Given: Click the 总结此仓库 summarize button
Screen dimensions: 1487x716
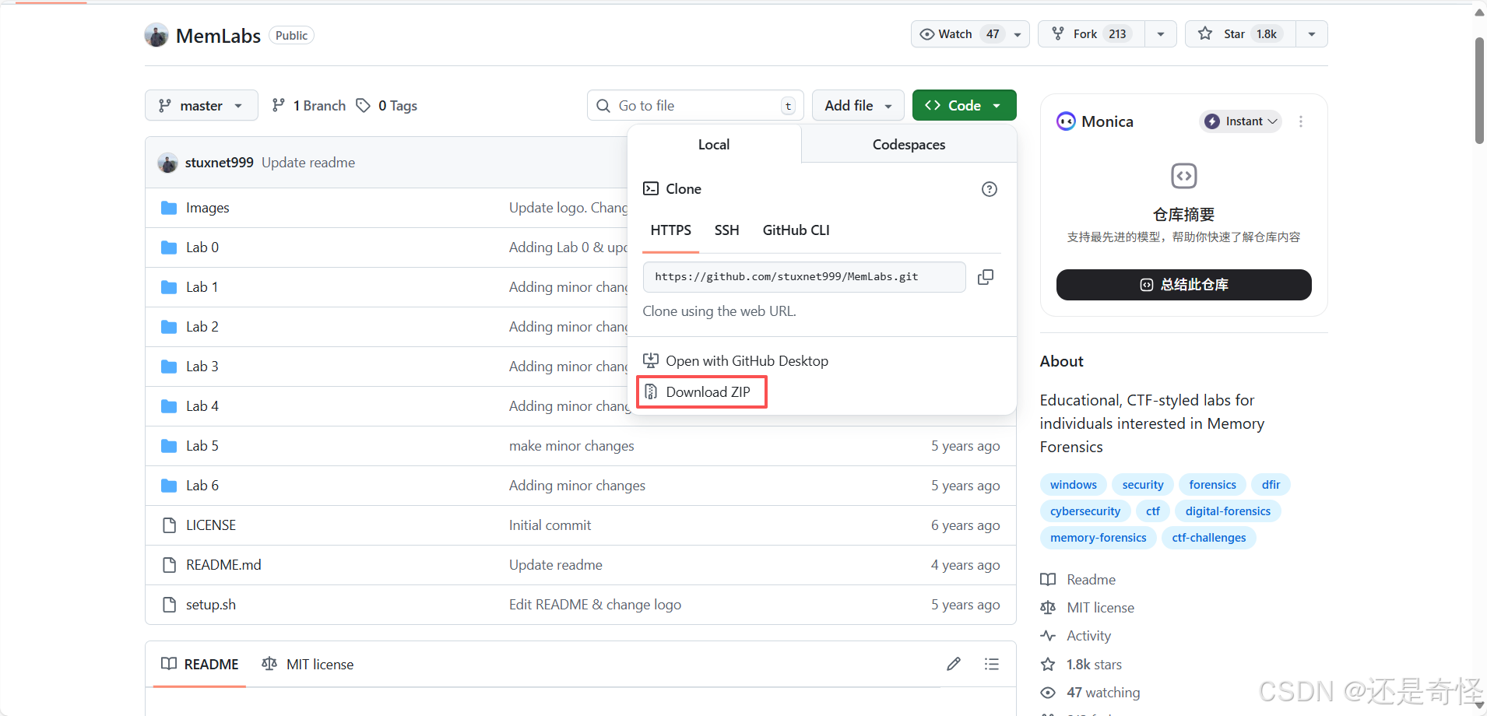Looking at the screenshot, I should [1183, 285].
